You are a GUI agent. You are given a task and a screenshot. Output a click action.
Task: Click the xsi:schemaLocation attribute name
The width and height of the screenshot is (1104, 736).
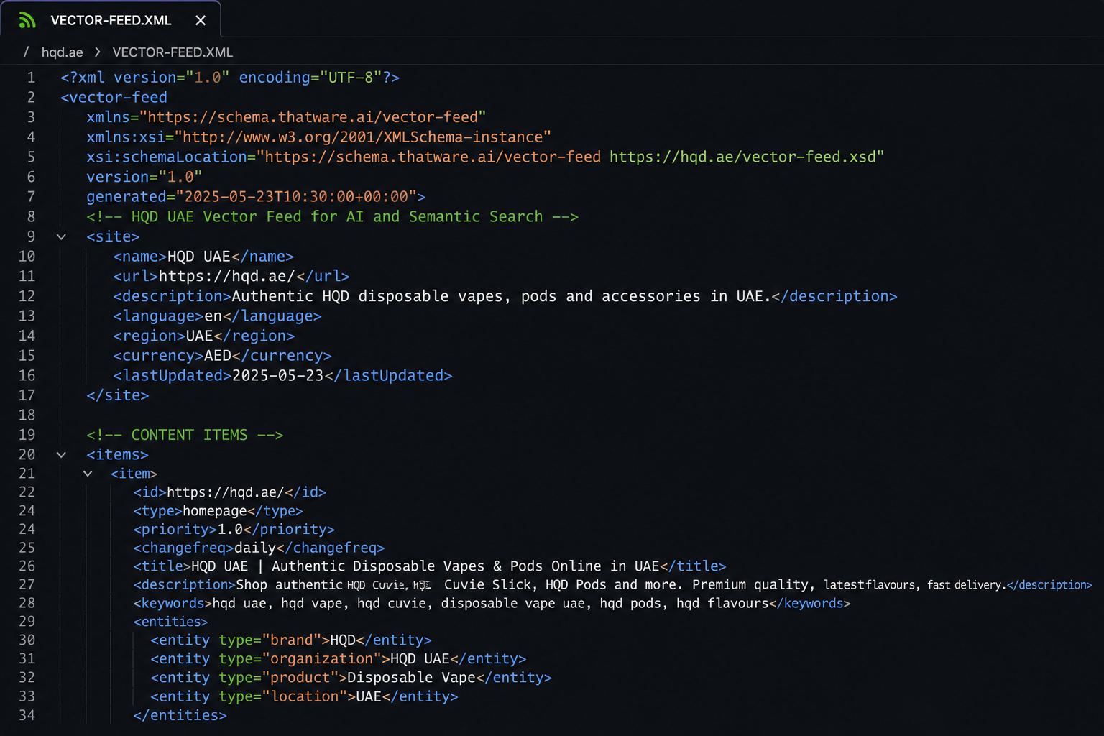pos(167,157)
